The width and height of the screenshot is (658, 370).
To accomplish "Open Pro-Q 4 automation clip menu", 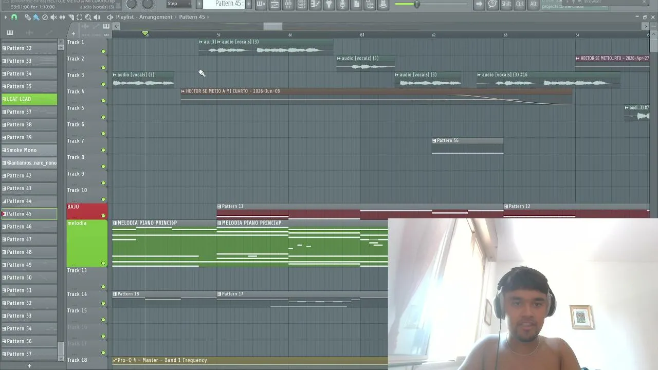I will click(115, 361).
